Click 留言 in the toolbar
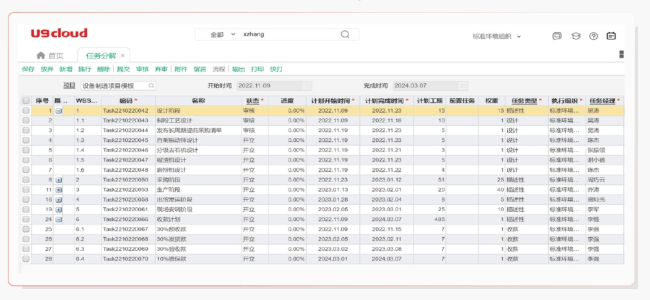The width and height of the screenshot is (650, 300). point(200,69)
